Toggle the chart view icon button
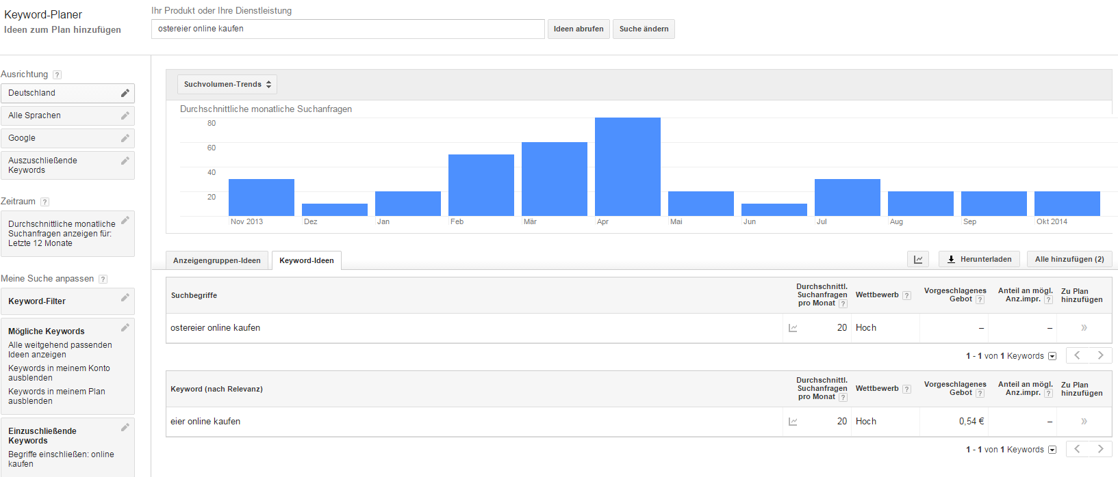1118x477 pixels. click(x=918, y=259)
